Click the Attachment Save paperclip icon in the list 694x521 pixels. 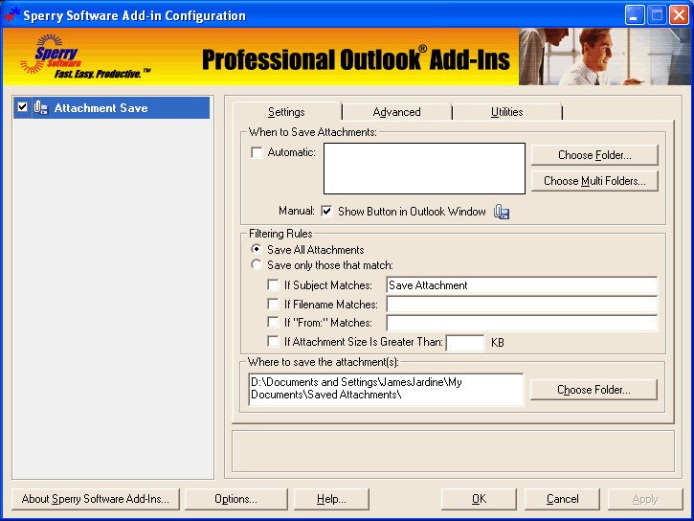point(41,108)
